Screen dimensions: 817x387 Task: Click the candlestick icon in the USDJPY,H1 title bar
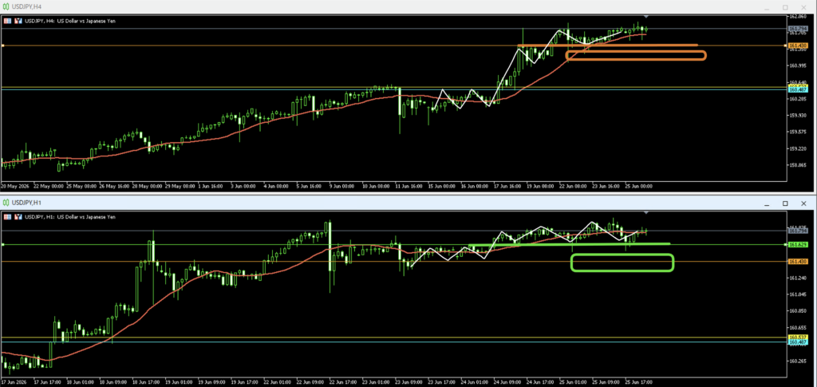6,202
